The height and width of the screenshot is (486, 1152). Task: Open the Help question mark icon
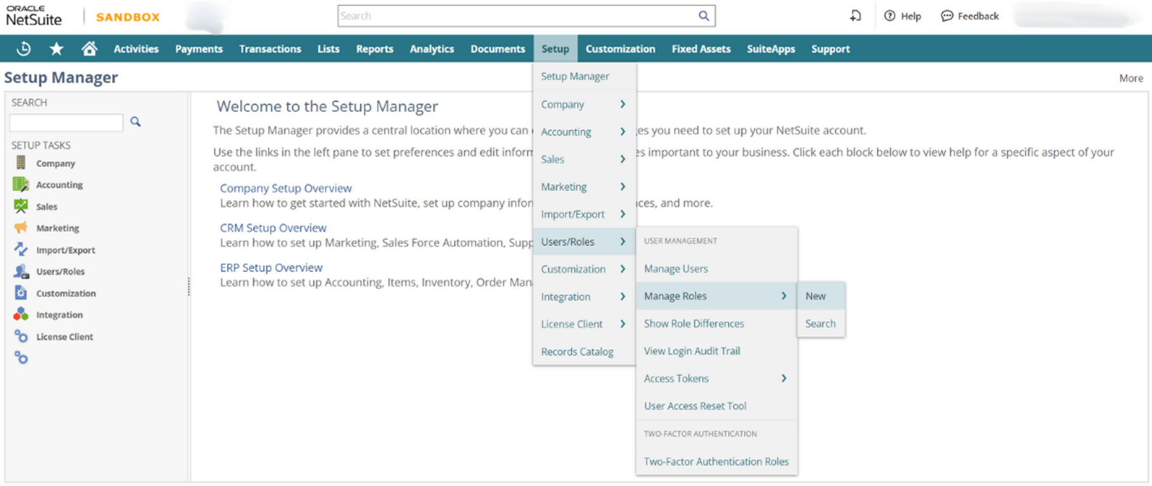pos(890,16)
